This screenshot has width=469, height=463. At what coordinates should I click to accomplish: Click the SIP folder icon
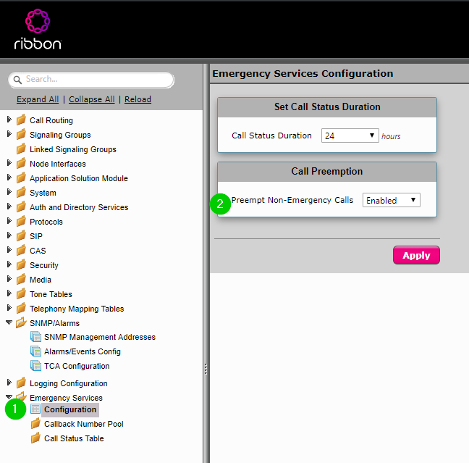click(21, 235)
